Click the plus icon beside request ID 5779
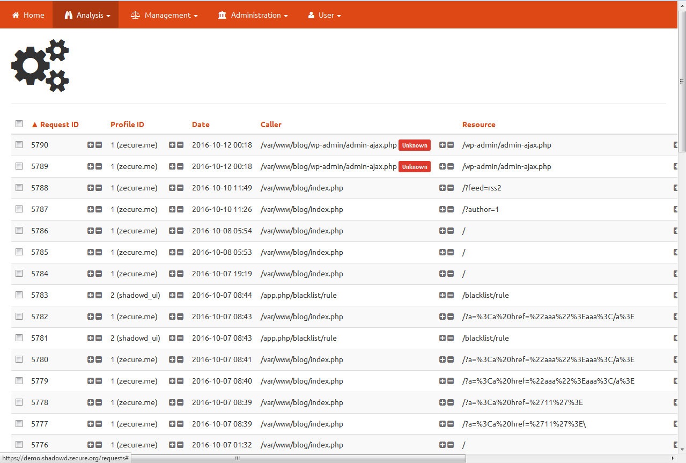The height and width of the screenshot is (463, 686). [91, 381]
